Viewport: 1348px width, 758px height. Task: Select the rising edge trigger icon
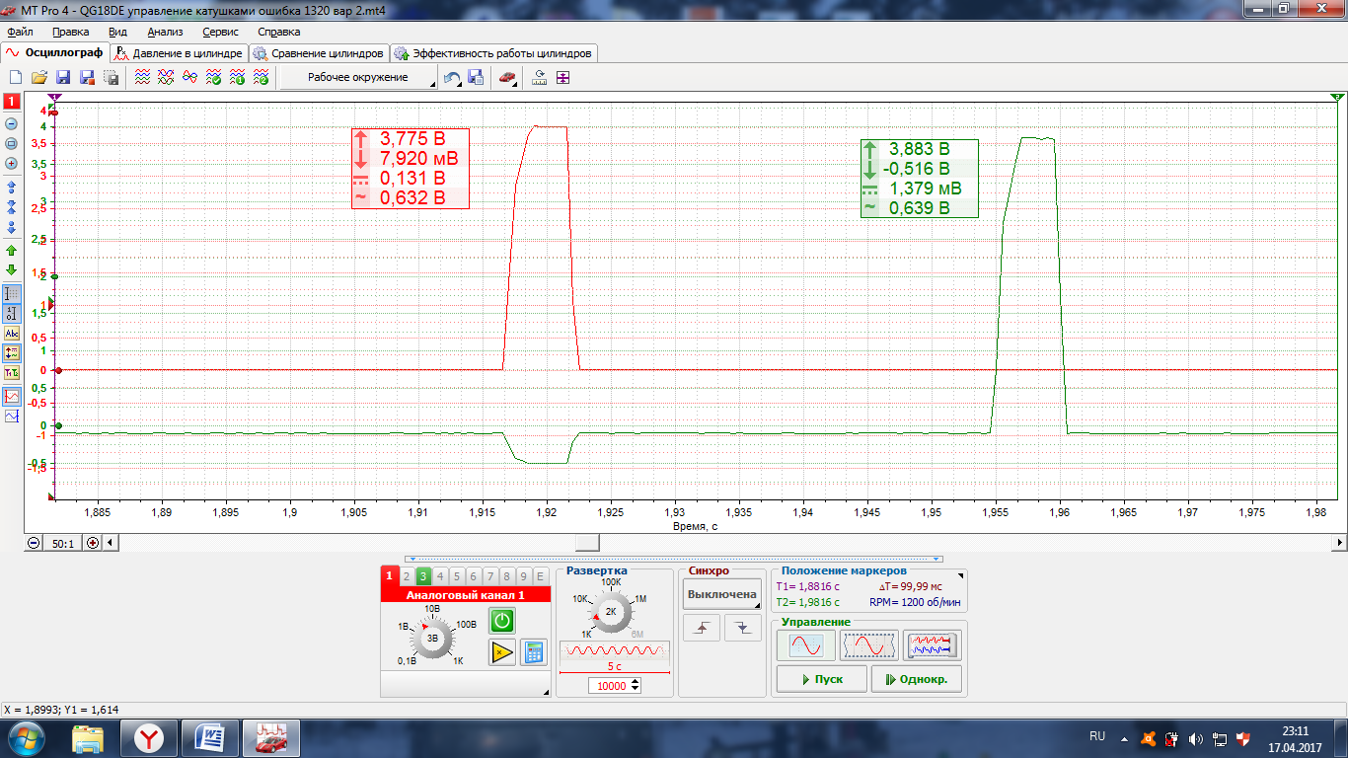pyautogui.click(x=702, y=628)
